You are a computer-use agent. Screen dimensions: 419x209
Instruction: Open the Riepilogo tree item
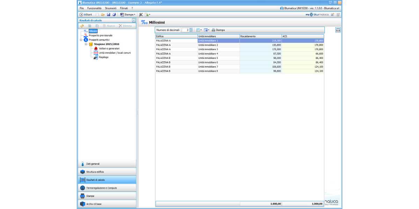tap(103, 57)
